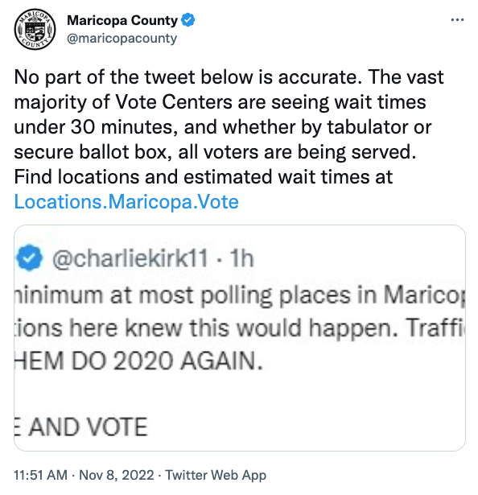
Task: Click the "under 30 minutes" phrase in tweet
Action: (x=93, y=127)
